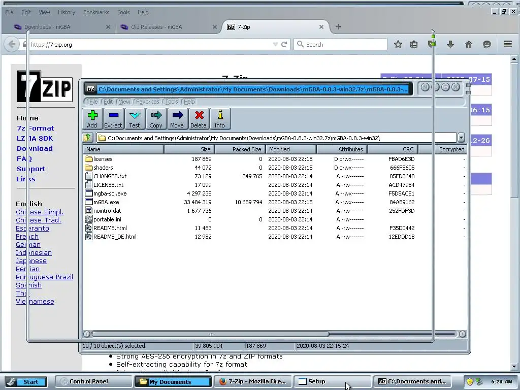
Task: Open the View menu in 7-Zip
Action: click(124, 102)
